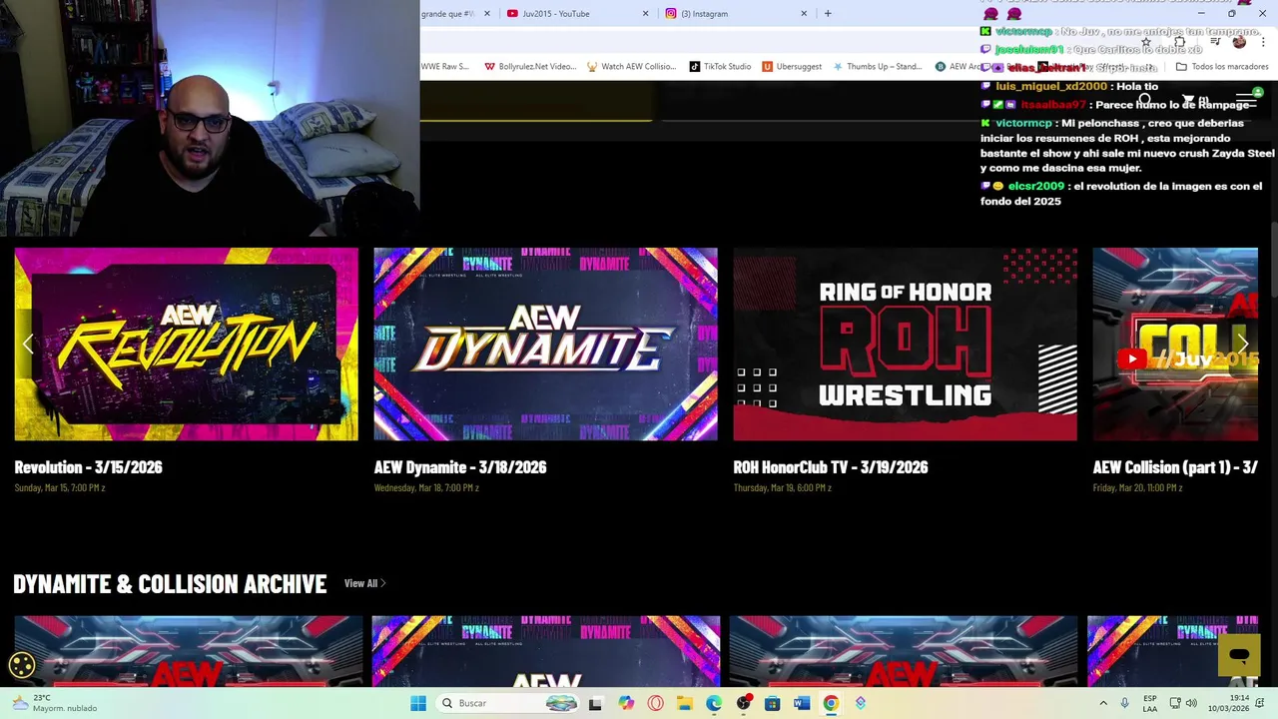Viewport: 1278px width, 719px height.
Task: Open the Task View taskbar icon
Action: click(x=595, y=703)
